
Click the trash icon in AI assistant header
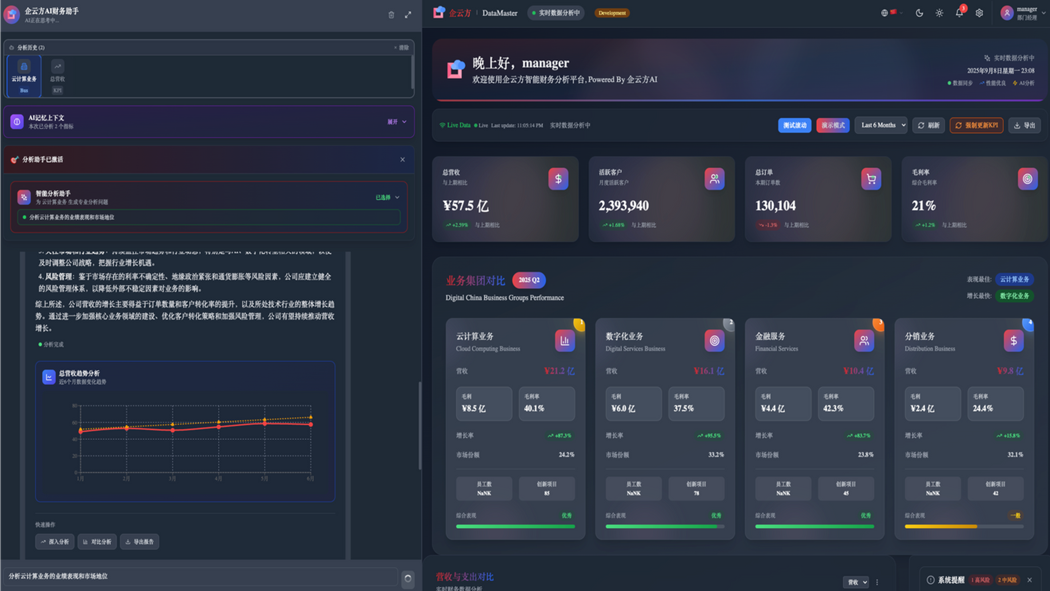(391, 15)
